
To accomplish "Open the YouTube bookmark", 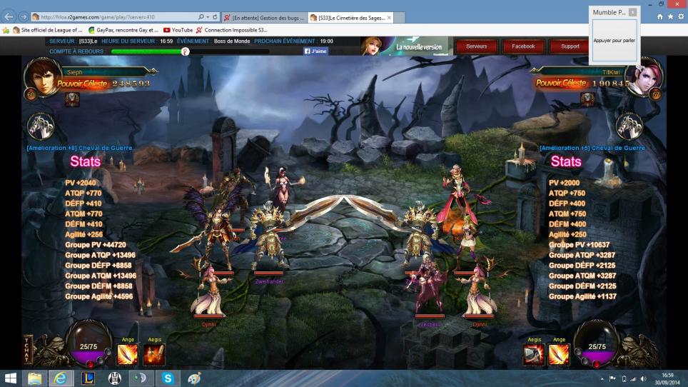I will (178, 30).
